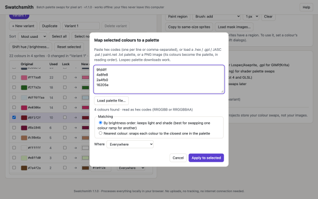Click Load mask images button
Screen dimensions: 318x199
coord(234,27)
